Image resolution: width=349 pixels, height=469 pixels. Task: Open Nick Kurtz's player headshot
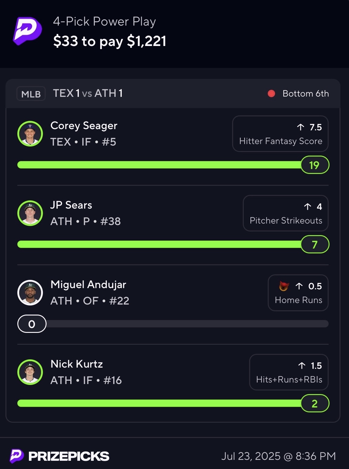pyautogui.click(x=30, y=372)
